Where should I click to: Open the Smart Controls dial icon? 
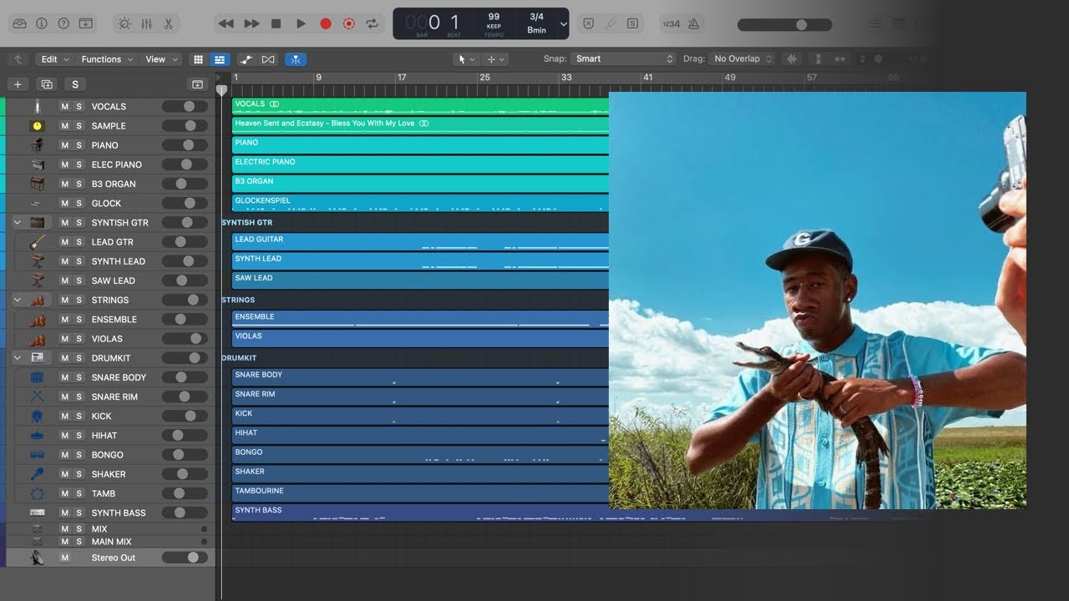click(x=124, y=23)
